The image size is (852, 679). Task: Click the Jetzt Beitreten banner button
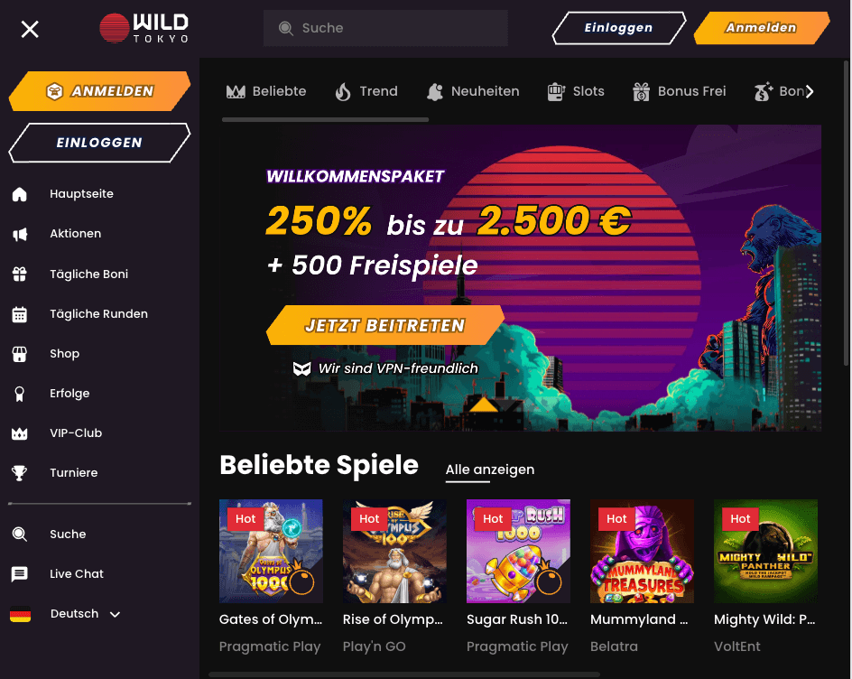(x=385, y=325)
